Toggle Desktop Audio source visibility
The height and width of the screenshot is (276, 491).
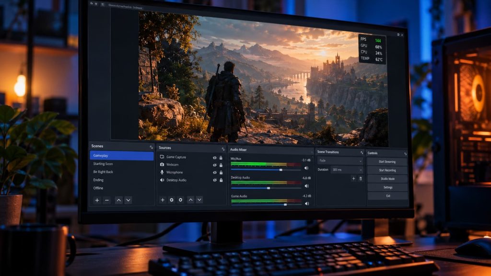click(214, 180)
